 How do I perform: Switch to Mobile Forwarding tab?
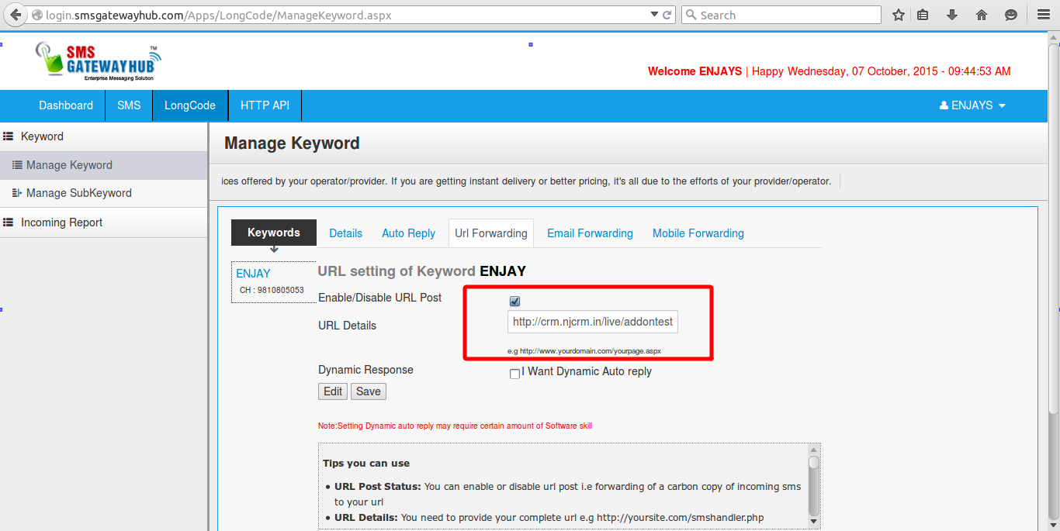coord(698,233)
